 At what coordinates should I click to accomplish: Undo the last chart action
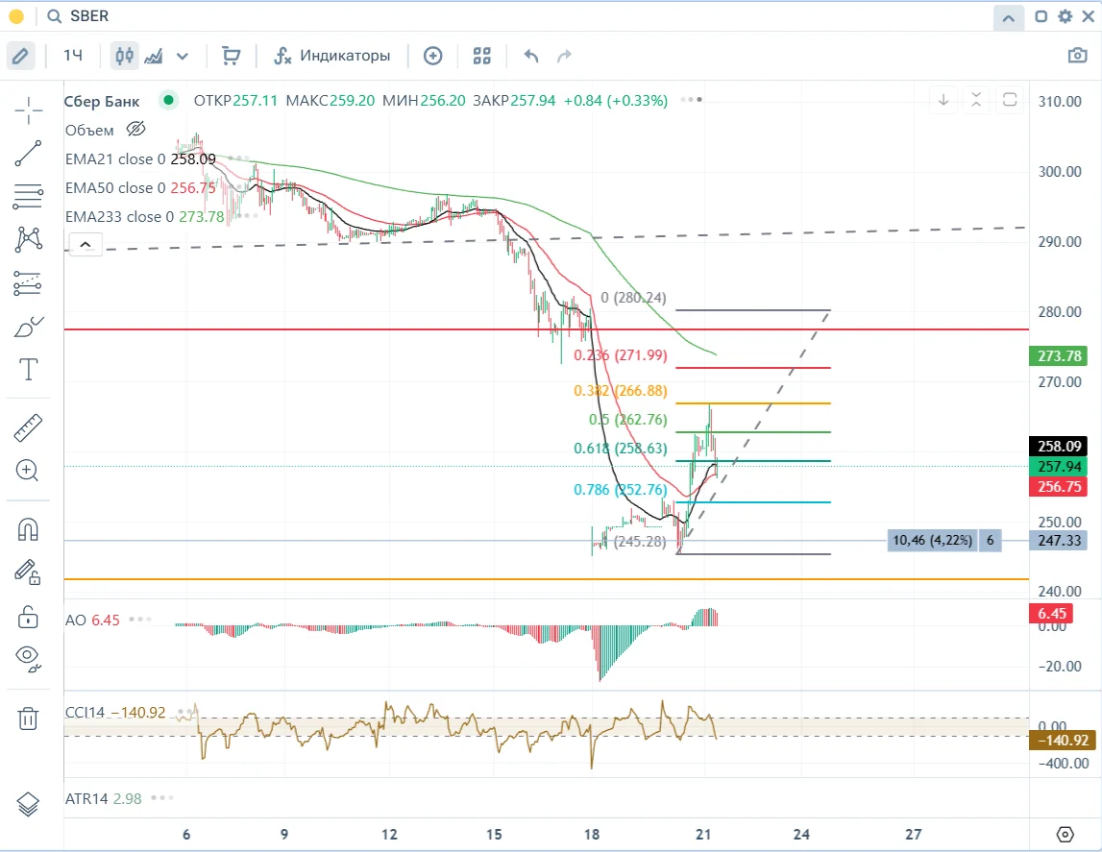click(531, 56)
